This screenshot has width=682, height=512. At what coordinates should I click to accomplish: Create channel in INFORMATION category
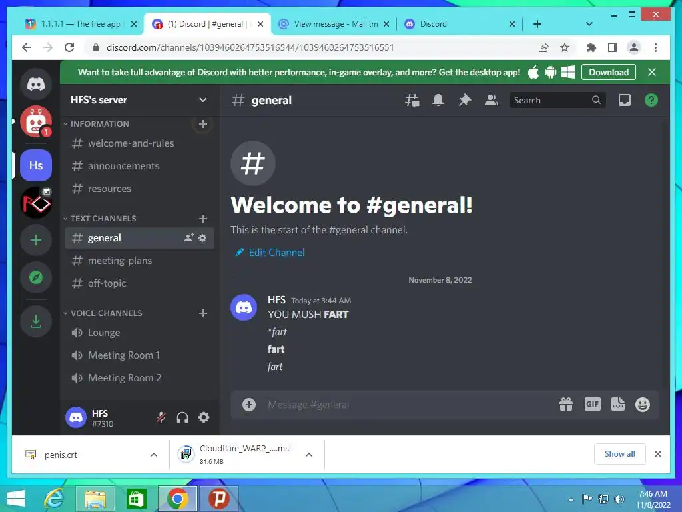click(x=202, y=124)
